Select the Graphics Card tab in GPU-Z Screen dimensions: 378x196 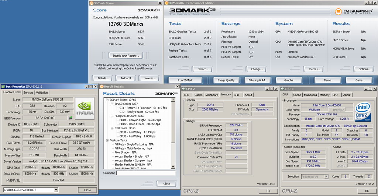tap(12, 92)
